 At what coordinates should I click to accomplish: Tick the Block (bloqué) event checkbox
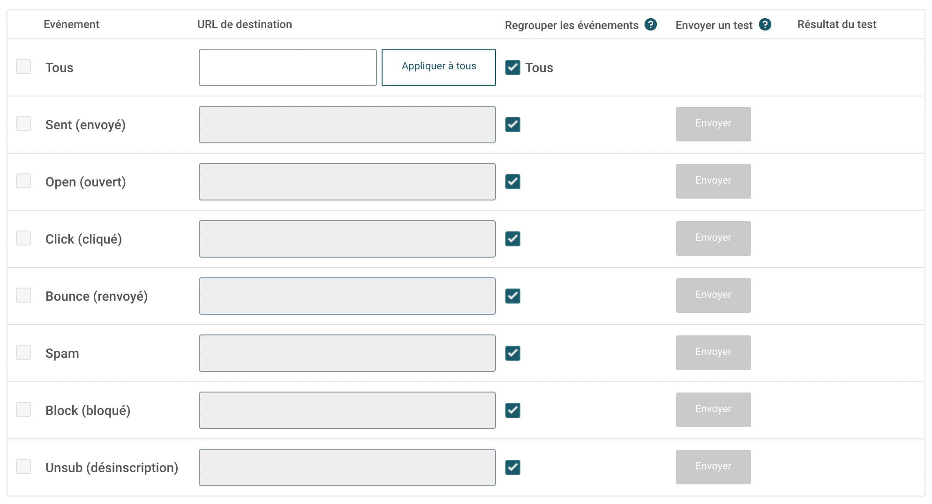(23, 409)
